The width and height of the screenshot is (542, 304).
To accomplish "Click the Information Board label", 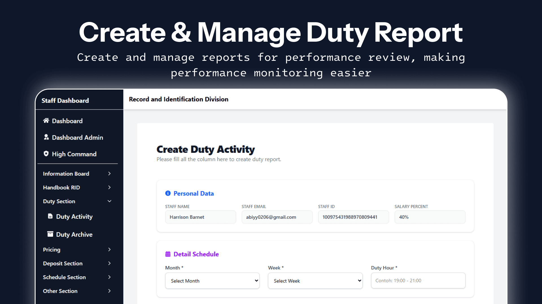I will (x=66, y=174).
